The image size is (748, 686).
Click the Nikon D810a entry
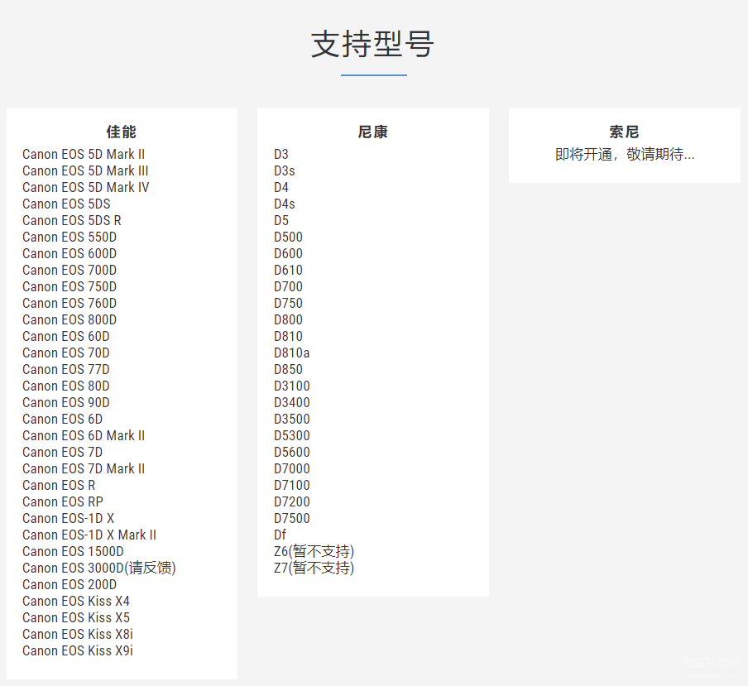[x=291, y=353]
